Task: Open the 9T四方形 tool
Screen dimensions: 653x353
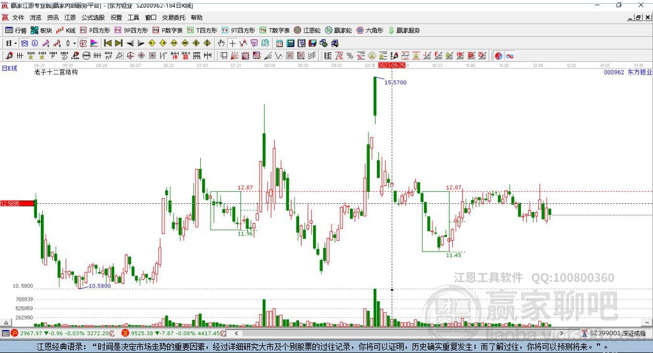Action: [x=238, y=31]
